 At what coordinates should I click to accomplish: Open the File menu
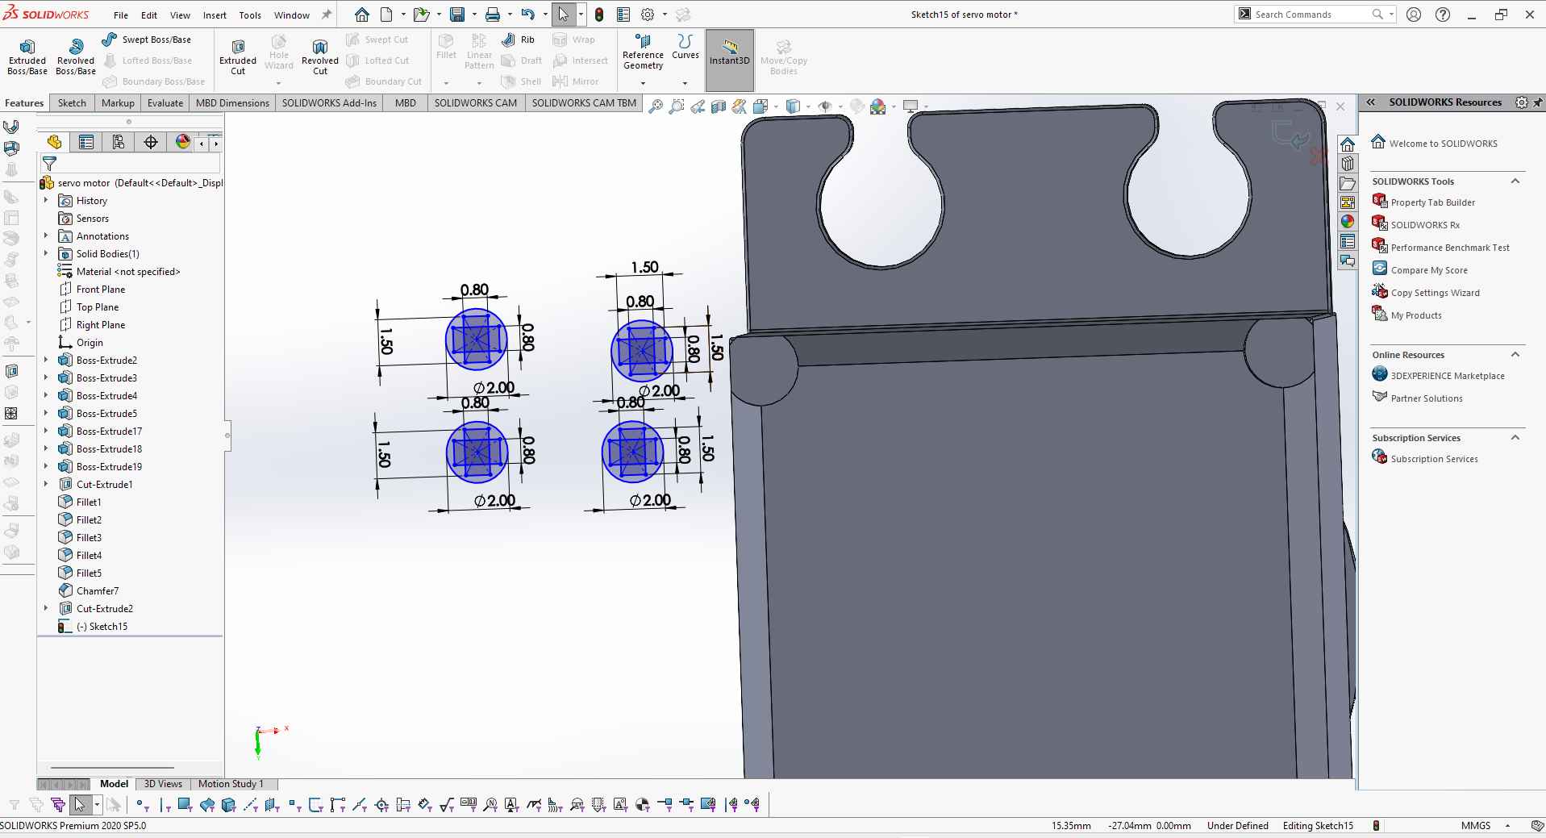(121, 15)
